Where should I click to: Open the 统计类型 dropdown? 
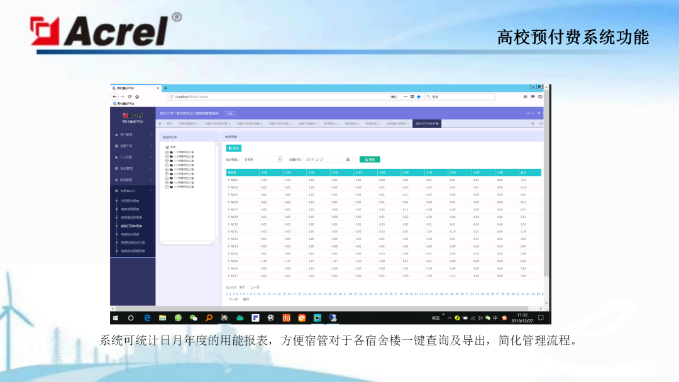pos(262,160)
